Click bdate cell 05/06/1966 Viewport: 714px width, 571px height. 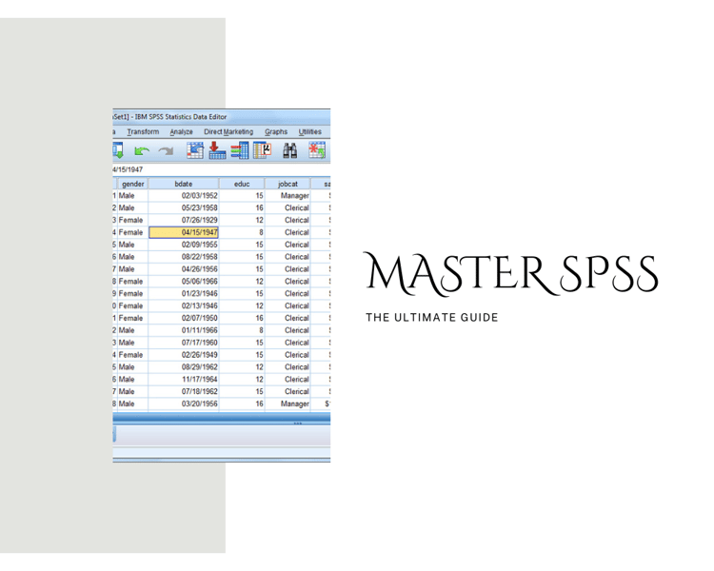(x=184, y=282)
